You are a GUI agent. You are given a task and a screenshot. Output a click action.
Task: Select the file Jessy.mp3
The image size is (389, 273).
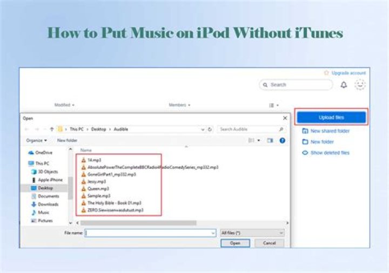coord(94,182)
